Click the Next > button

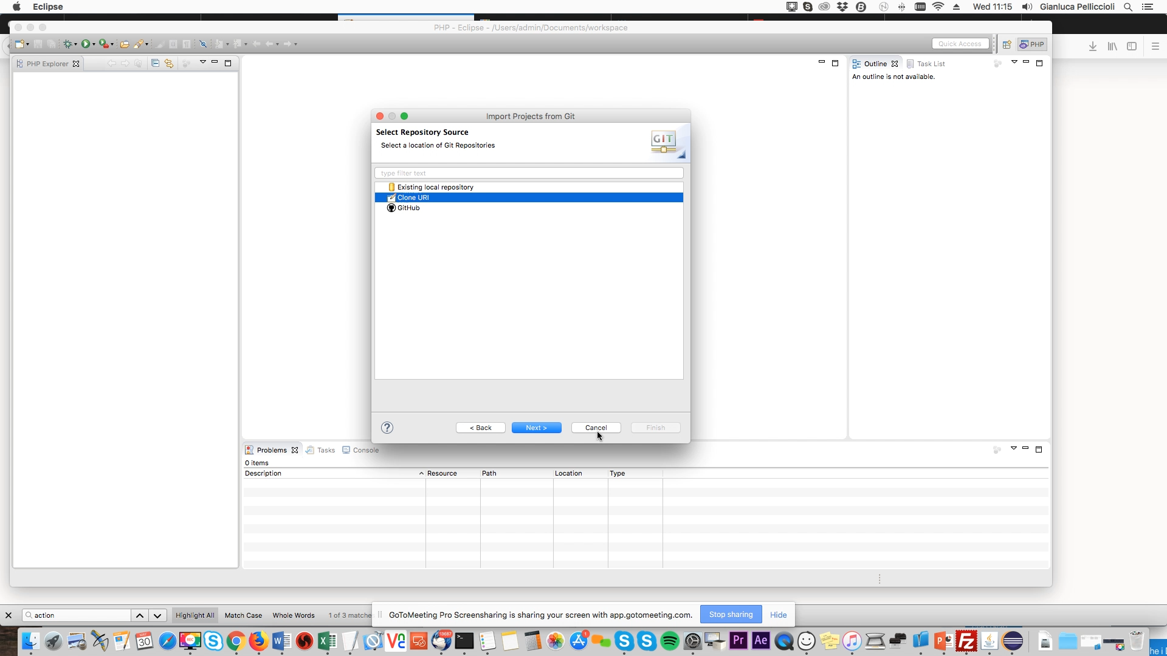[x=536, y=428]
